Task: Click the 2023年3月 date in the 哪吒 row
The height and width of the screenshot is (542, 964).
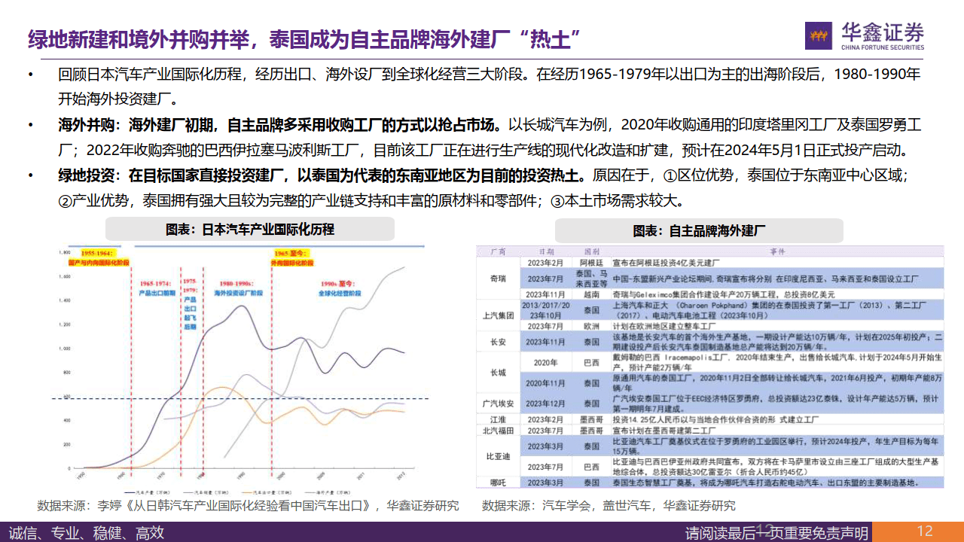Action: coord(547,482)
